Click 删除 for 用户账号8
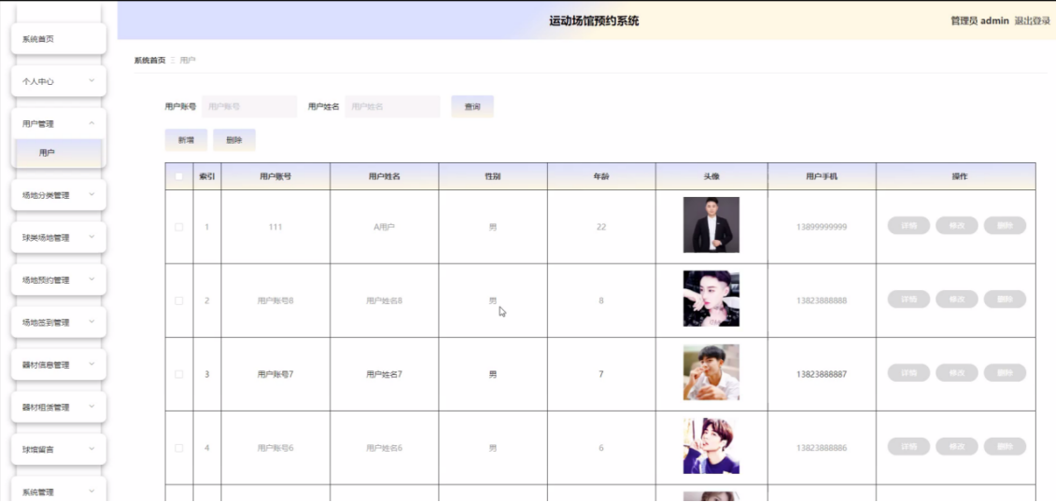Image resolution: width=1056 pixels, height=502 pixels. 1005,300
